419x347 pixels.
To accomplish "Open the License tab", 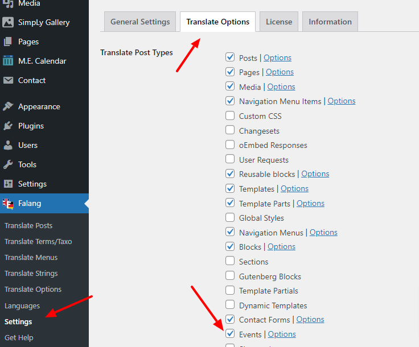I will [x=279, y=22].
